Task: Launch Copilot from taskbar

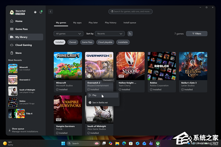Action: [x=110, y=143]
